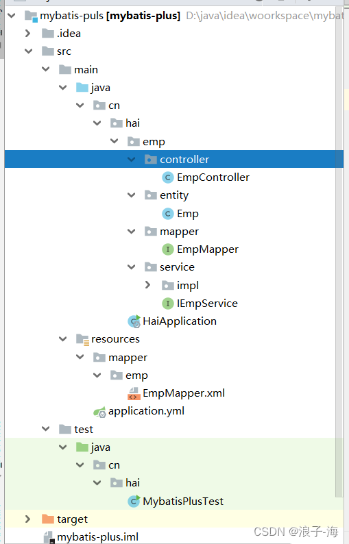Click the cn package under main java
349x544 pixels.
114,106
